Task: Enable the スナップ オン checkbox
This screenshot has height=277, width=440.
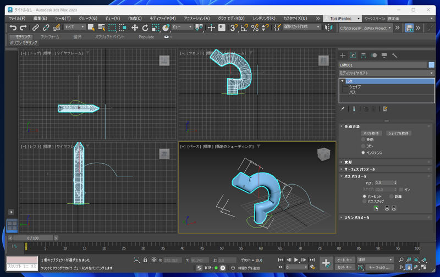Action: pos(401,190)
